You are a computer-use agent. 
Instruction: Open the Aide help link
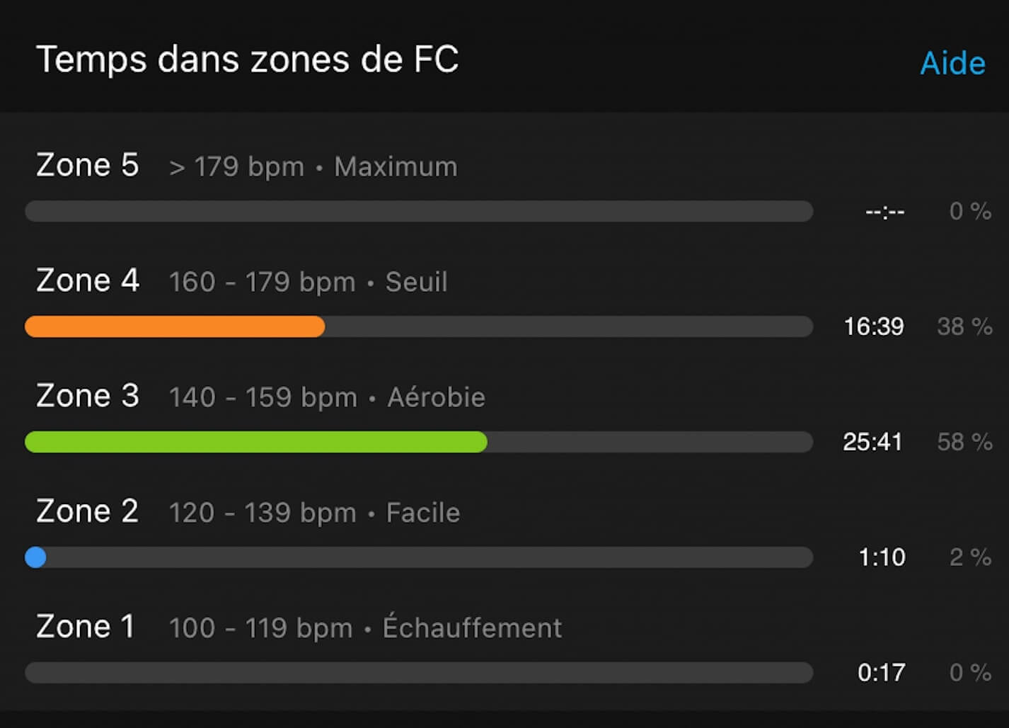coord(952,63)
